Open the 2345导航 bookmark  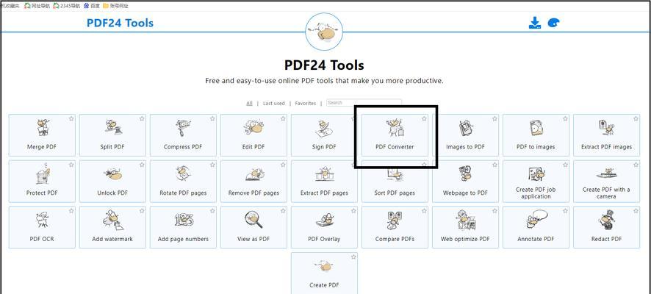tap(66, 6)
